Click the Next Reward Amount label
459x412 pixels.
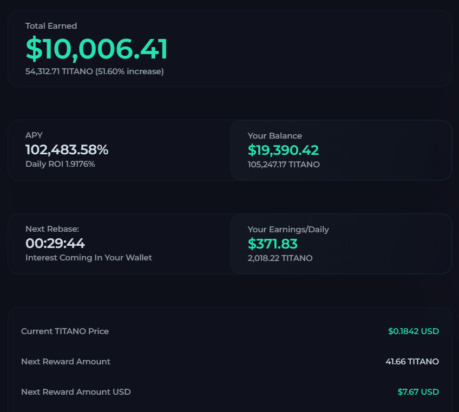coord(65,362)
